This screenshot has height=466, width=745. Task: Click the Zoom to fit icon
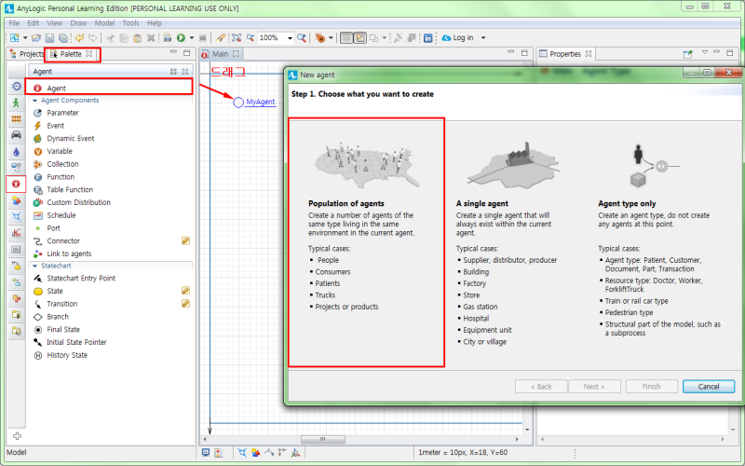click(x=237, y=37)
